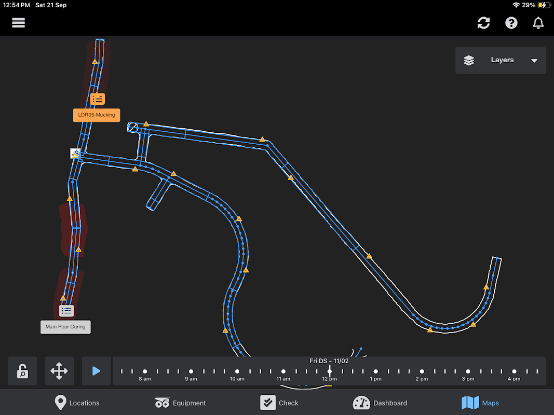Click the Fri DS - 11/02 shift label
The image size is (554, 415).
(x=329, y=361)
